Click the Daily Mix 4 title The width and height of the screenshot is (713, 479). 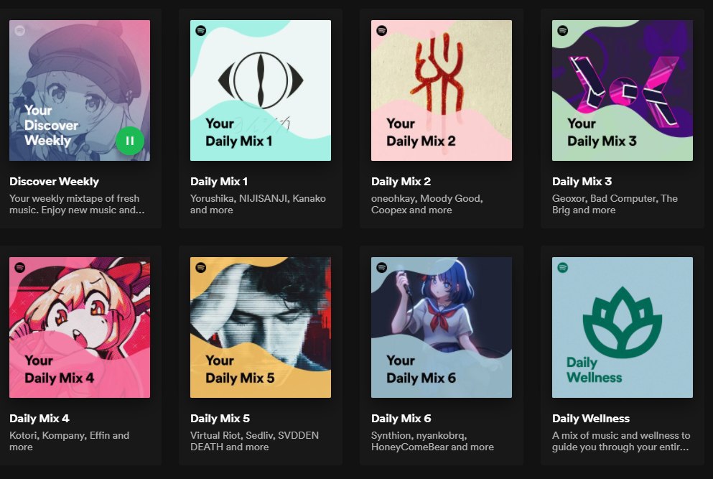(x=39, y=419)
